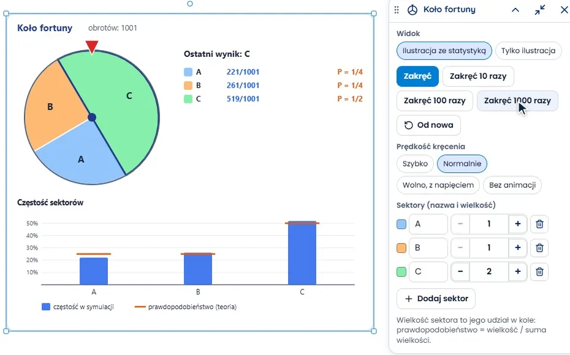The image size is (570, 355).
Task: Click the 'Zakręć 100 razy' button
Action: coord(435,100)
